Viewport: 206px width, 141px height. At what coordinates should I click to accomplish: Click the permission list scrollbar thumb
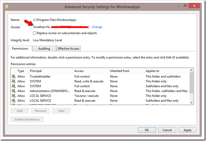click(191, 82)
